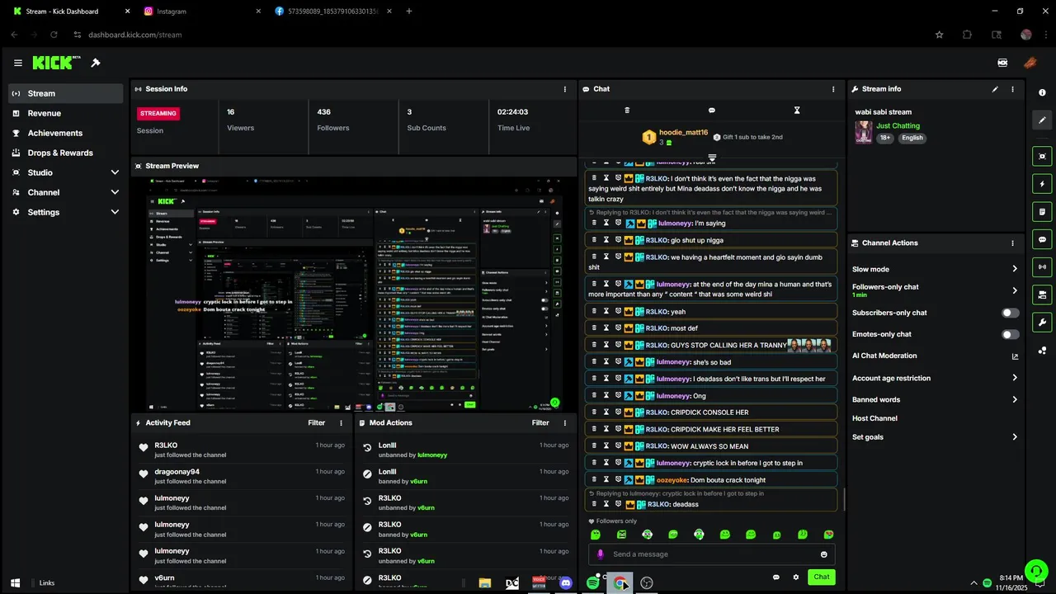Enable Subscribers-only chat toggle

pos(1010,313)
